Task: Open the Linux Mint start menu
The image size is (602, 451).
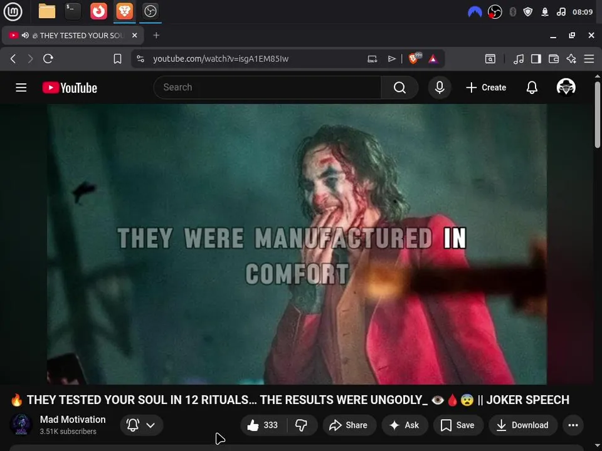Action: 13,11
